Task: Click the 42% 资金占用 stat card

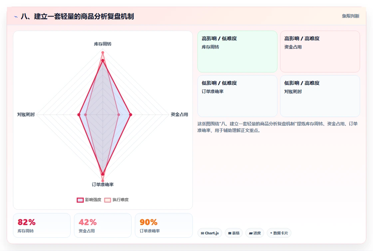Action: pyautogui.click(x=103, y=225)
